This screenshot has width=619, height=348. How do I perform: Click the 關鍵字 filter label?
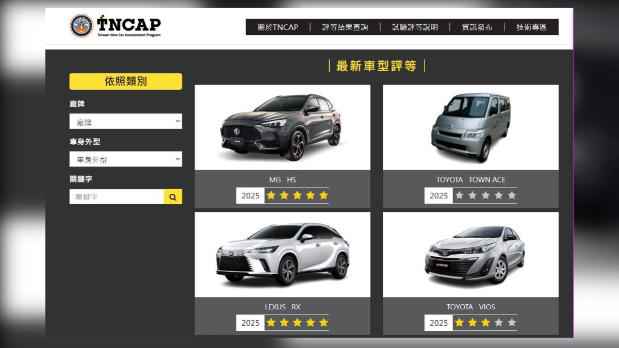(x=81, y=179)
